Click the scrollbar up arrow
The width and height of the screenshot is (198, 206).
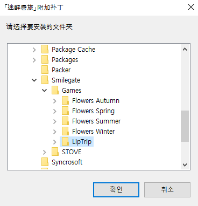click(x=185, y=49)
